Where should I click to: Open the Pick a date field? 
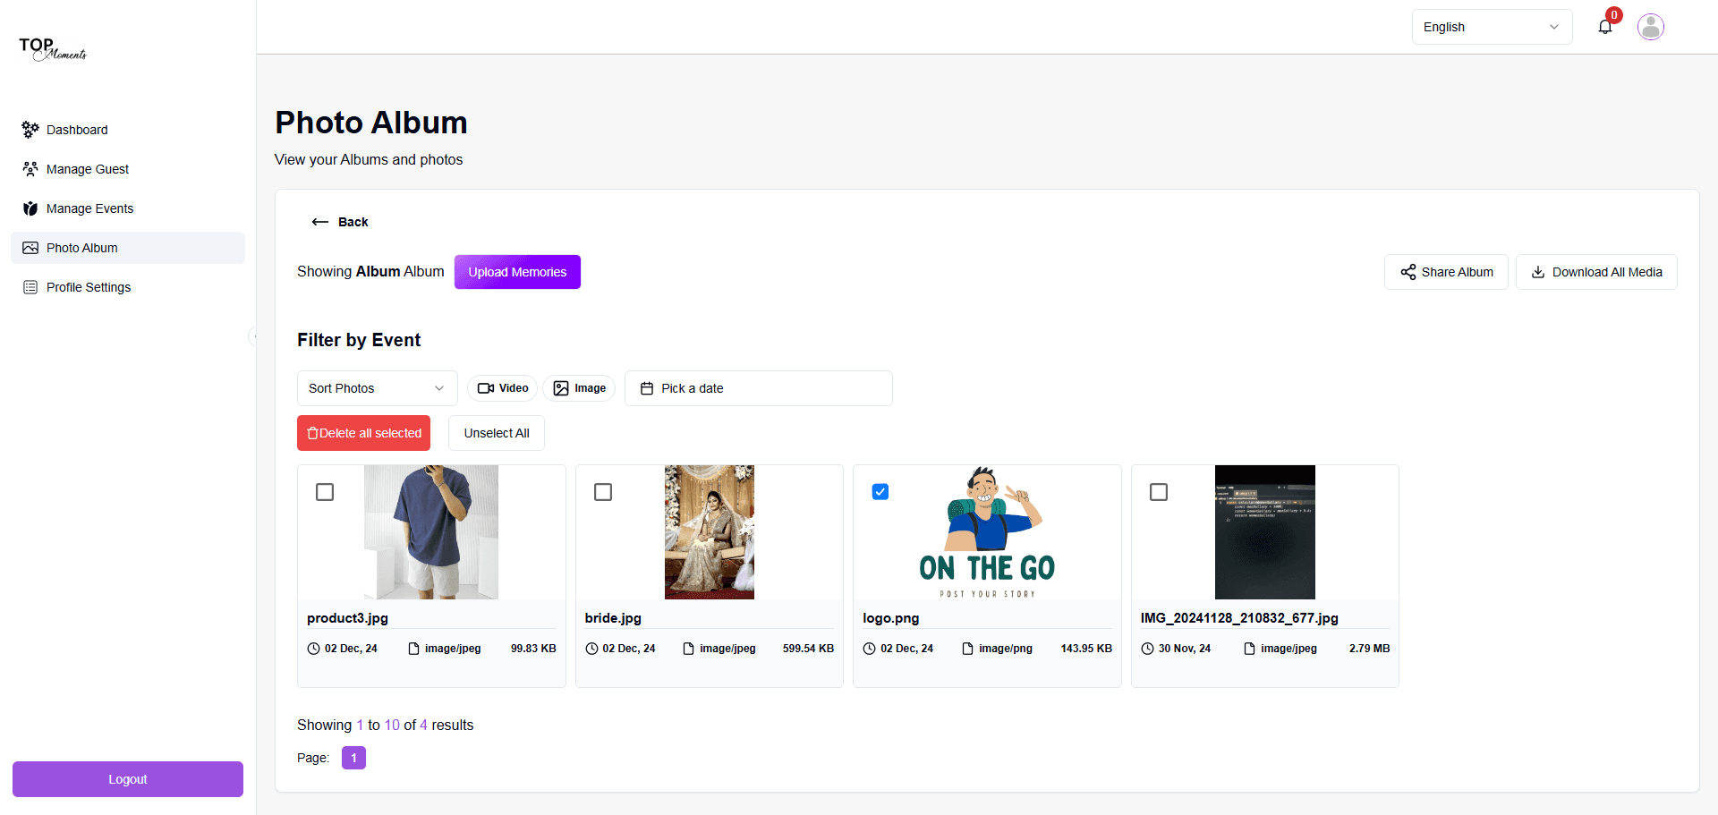click(x=759, y=388)
